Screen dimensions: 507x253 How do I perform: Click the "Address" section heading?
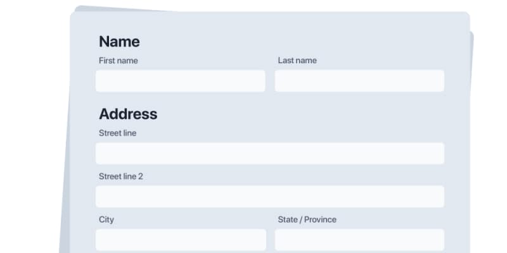128,114
